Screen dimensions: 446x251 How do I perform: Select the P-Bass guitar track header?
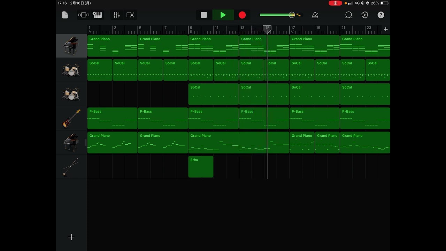pyautogui.click(x=71, y=118)
